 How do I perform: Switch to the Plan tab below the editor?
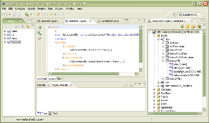59,79
